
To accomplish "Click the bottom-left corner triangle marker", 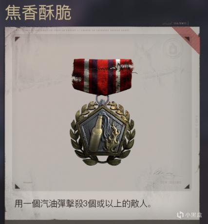I will [x=17, y=187].
